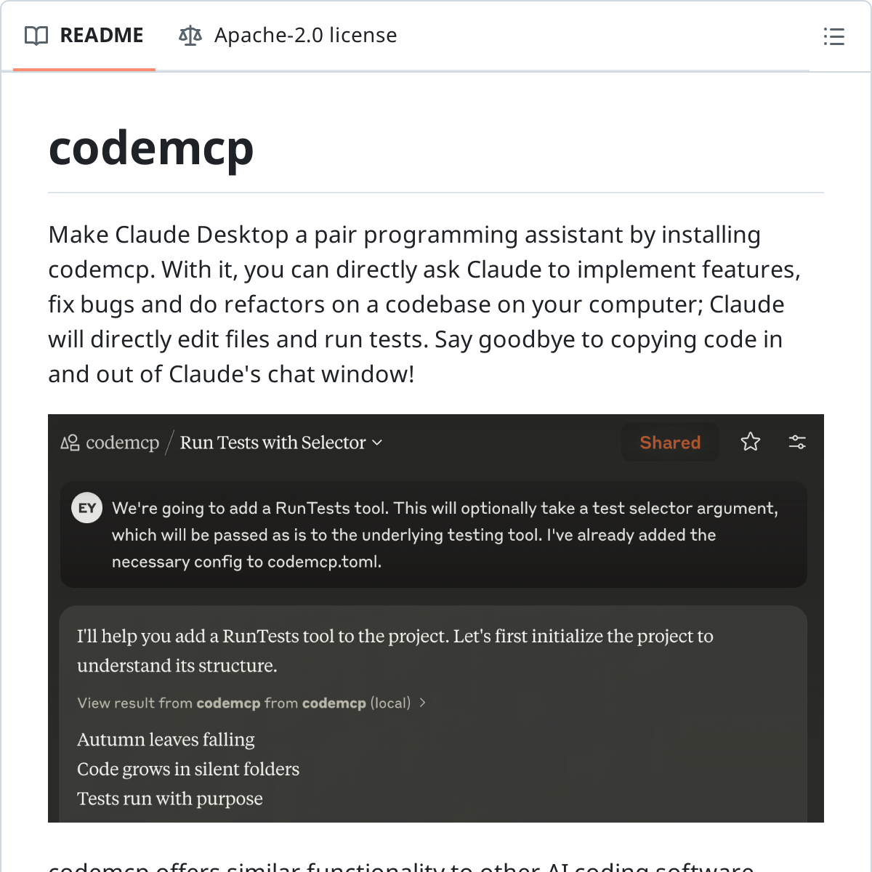Open the codemcp project breadcrumb
Viewport: 872px width, 872px height.
point(122,443)
